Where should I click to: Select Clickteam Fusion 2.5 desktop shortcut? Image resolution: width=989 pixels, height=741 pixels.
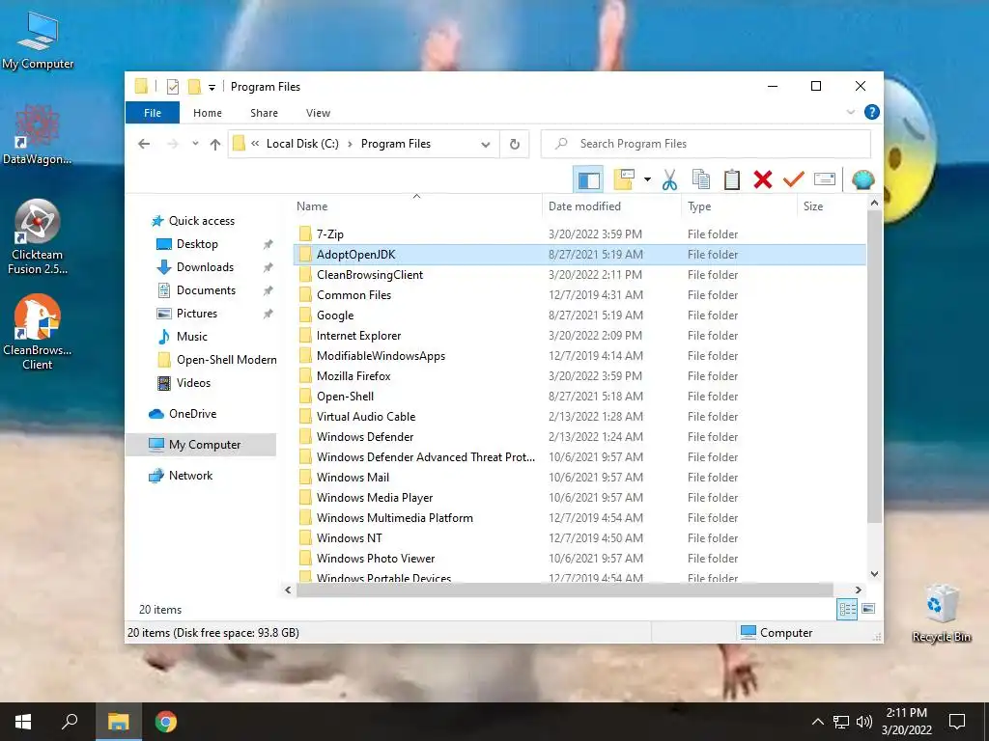coord(38,237)
